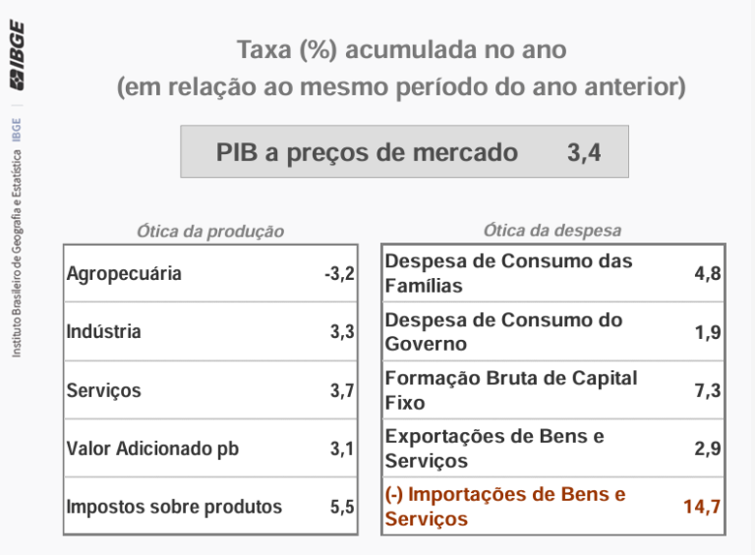The width and height of the screenshot is (755, 555).
Task: Select the 'Taxa (%) acumulada no ano' title
Action: [x=401, y=49]
